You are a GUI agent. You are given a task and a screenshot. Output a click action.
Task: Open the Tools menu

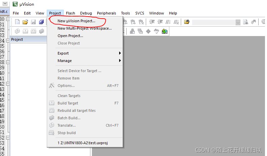[x=126, y=13]
